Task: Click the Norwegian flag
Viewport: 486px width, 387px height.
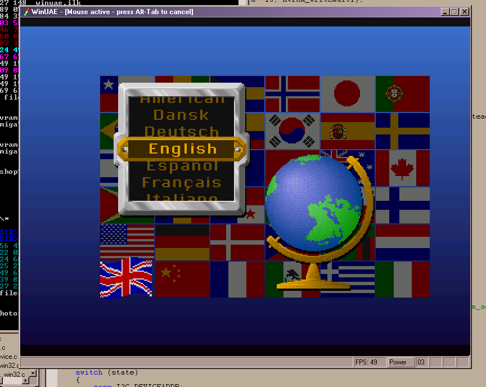Action: point(292,94)
